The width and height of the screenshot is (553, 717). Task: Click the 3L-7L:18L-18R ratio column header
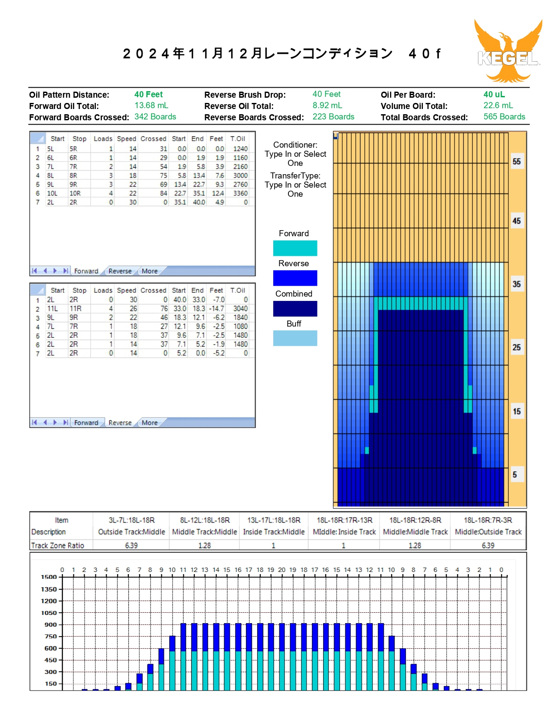coord(131,520)
